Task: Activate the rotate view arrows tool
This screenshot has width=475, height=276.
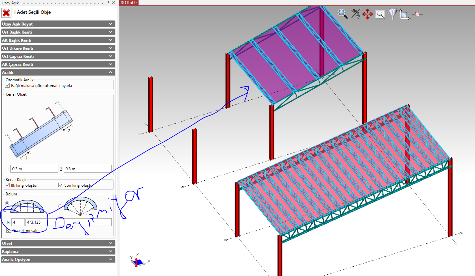Action: [355, 14]
